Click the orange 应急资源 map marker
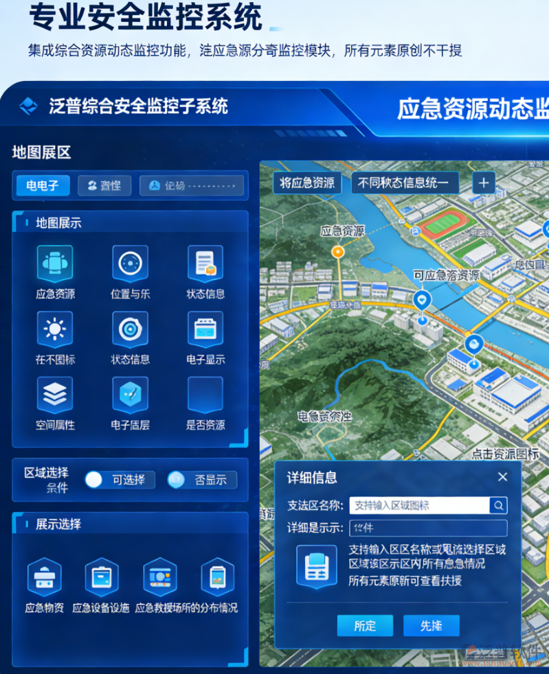This screenshot has height=674, width=549. (x=338, y=251)
